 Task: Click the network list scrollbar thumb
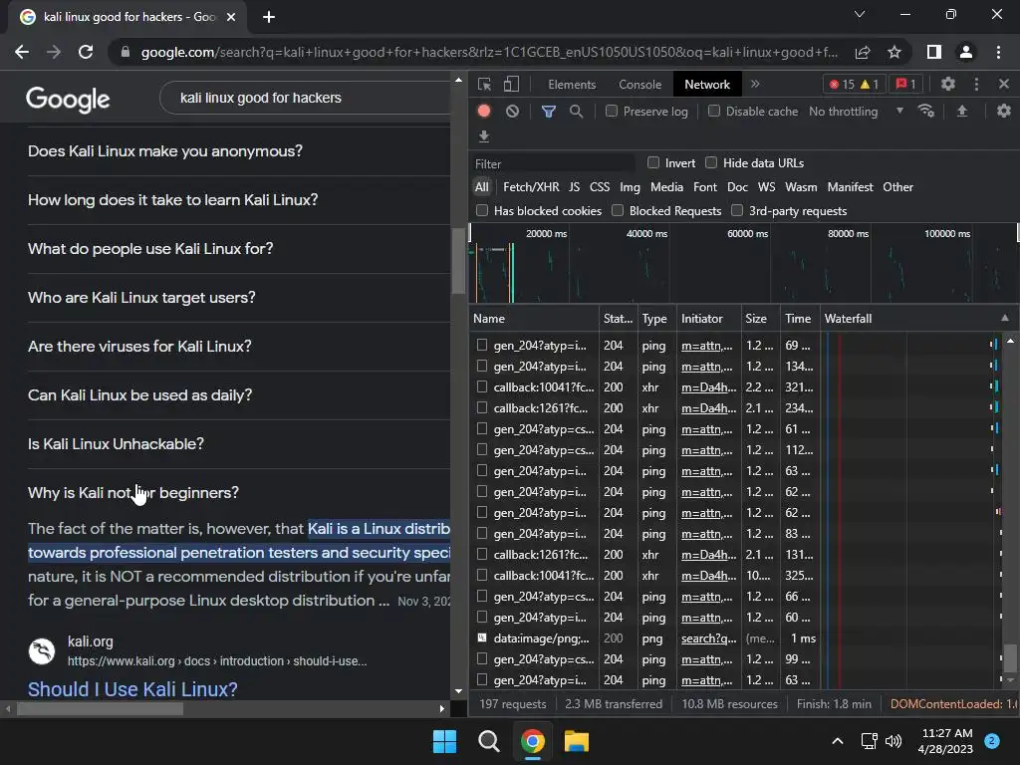click(x=1010, y=657)
